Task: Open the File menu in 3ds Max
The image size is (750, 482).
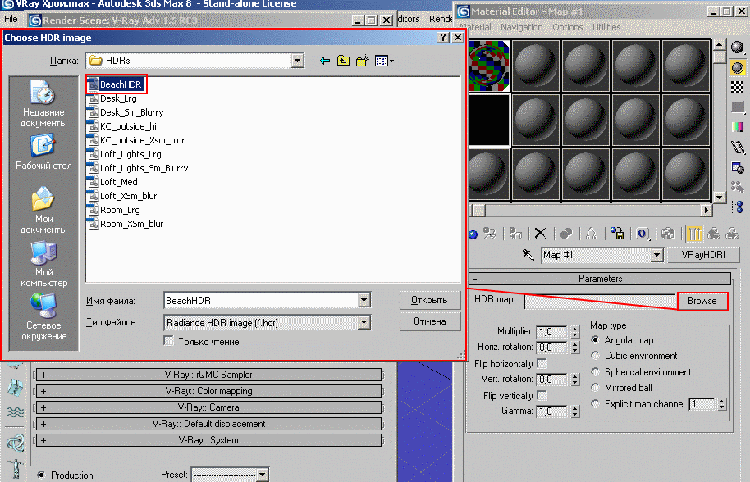Action: 11,19
